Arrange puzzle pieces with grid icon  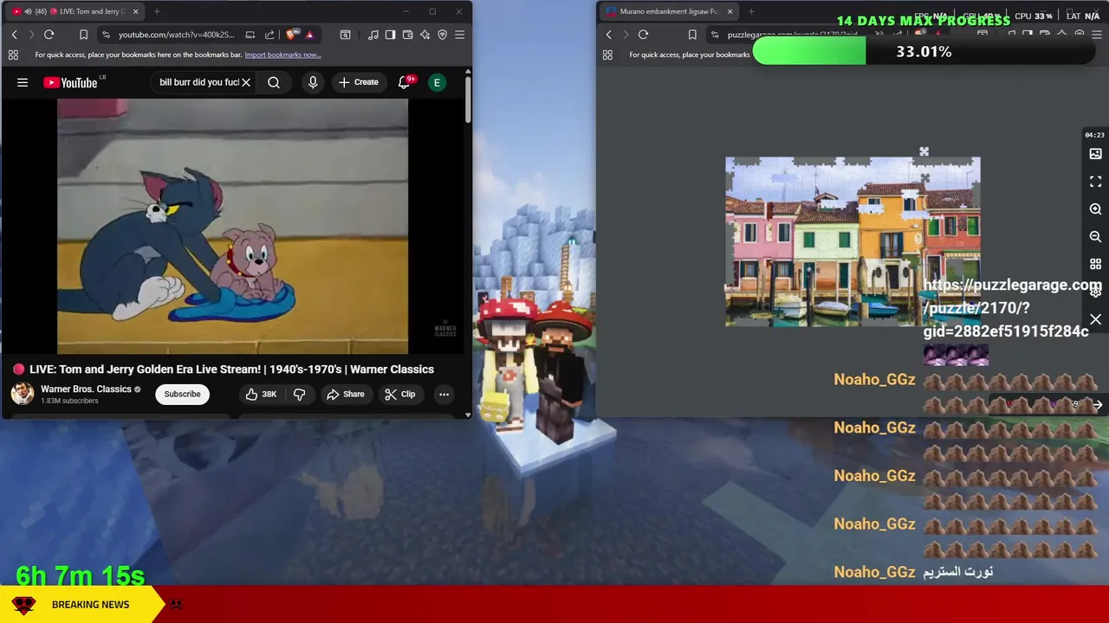click(1095, 264)
